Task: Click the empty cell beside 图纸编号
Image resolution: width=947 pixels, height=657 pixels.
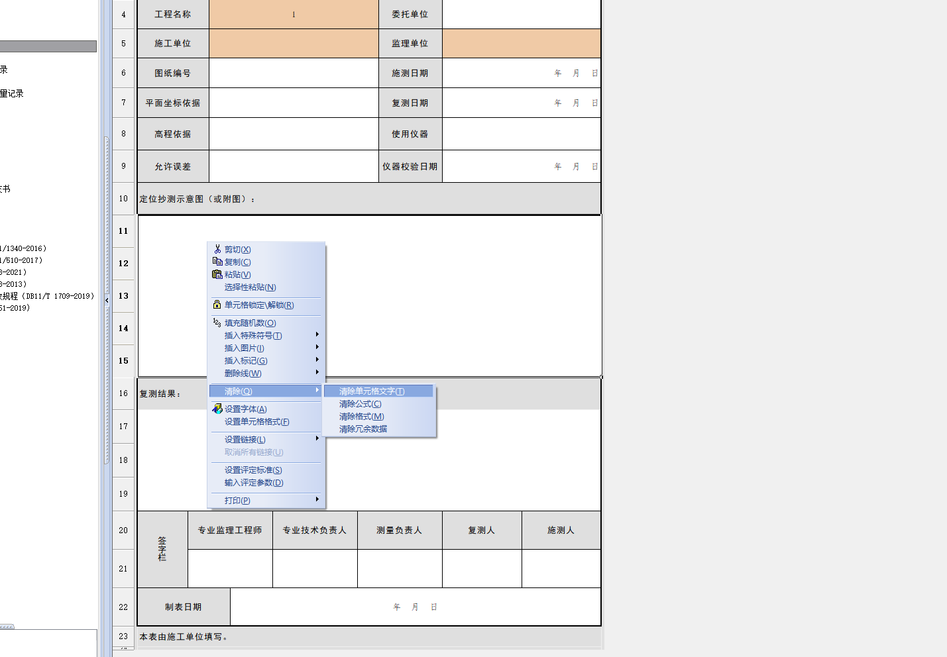Action: coord(294,73)
